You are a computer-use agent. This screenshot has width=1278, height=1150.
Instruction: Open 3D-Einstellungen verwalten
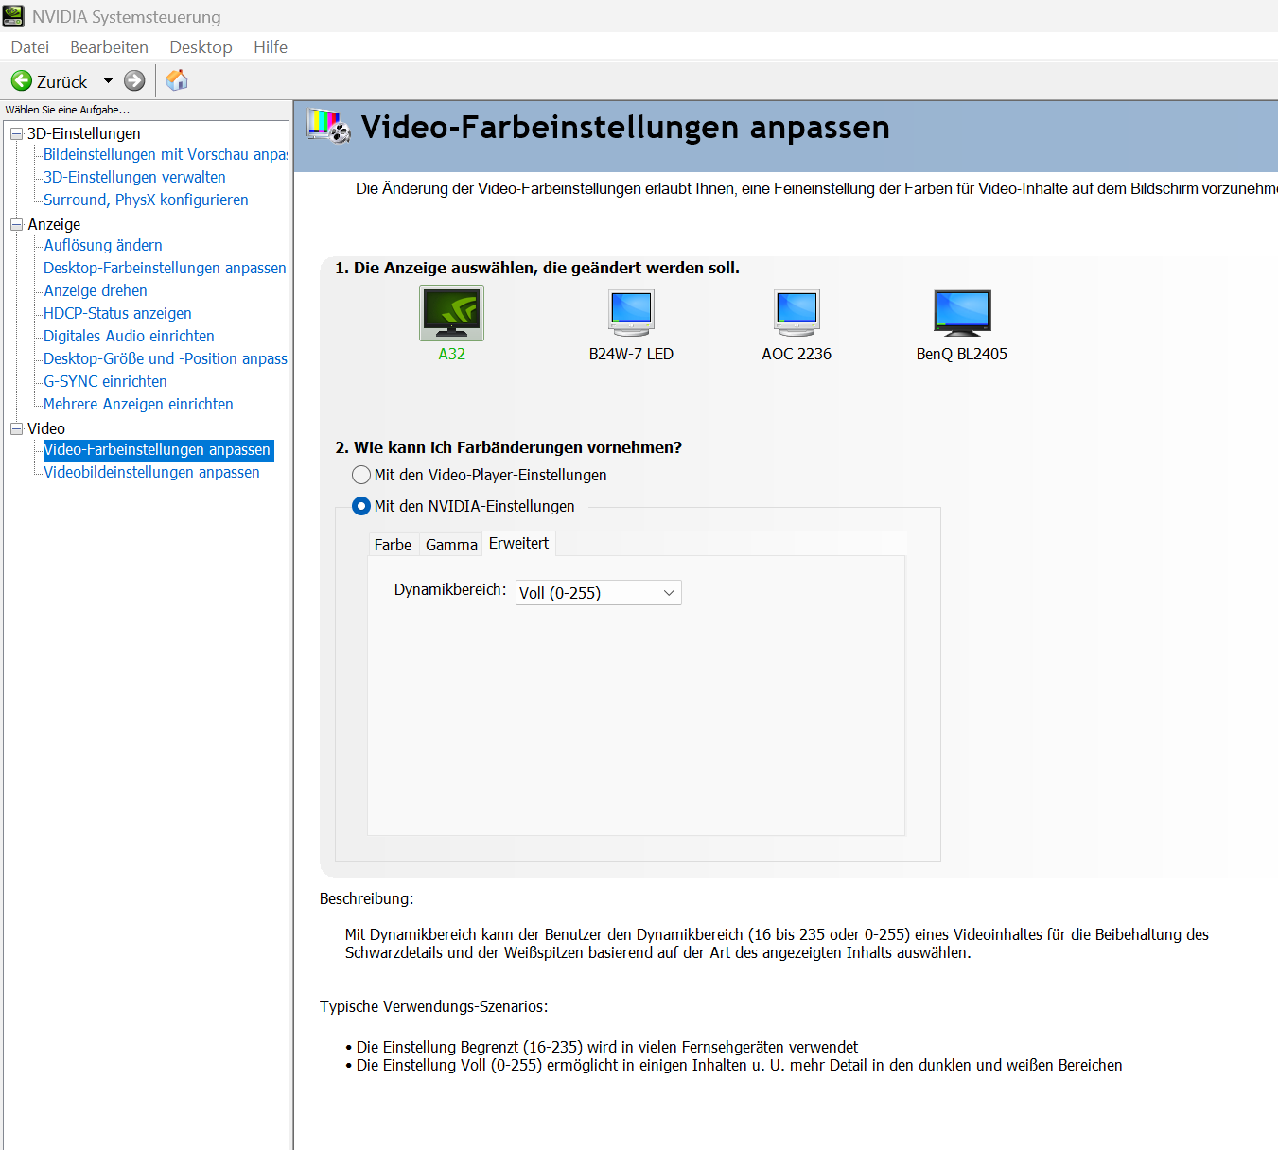click(134, 177)
